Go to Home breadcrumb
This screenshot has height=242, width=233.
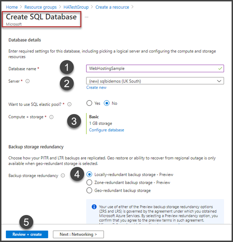(x=12, y=7)
